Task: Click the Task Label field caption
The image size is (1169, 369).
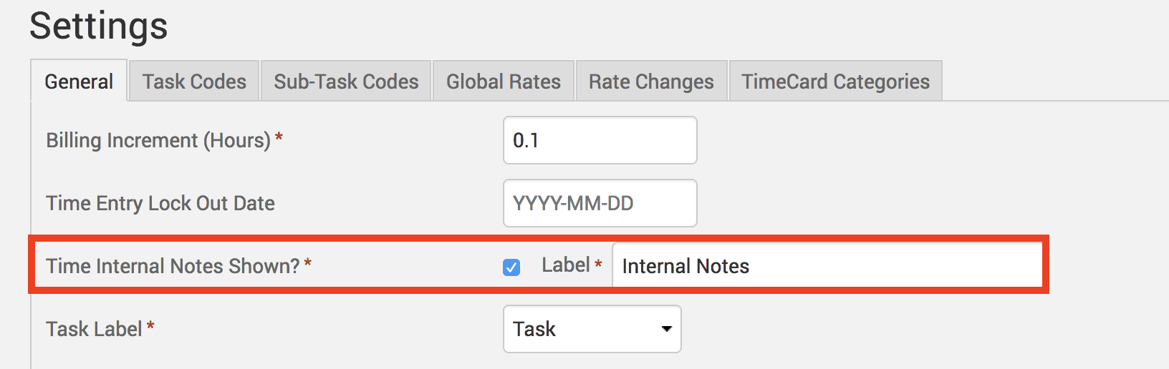Action: point(94,329)
